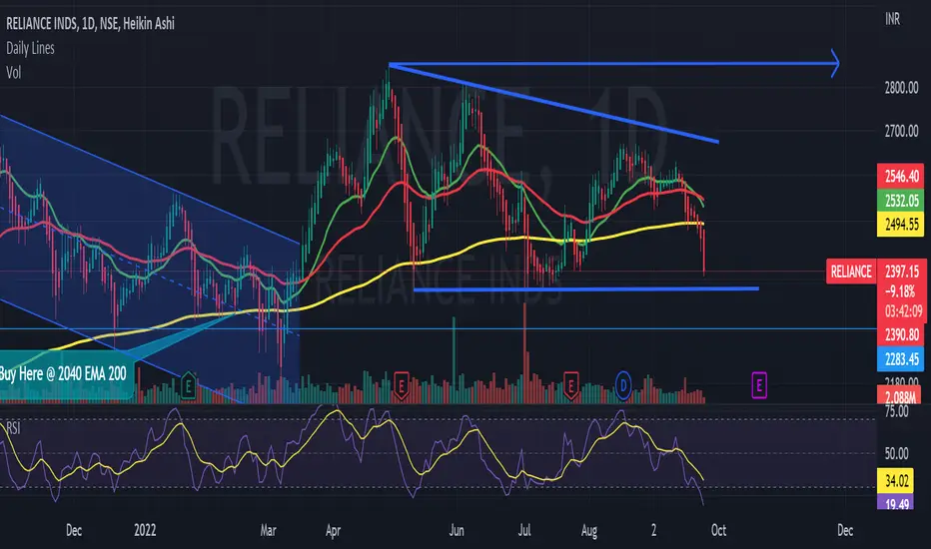This screenshot has height=549, width=931.
Task: Click the Jul label on the time axis
Action: pyautogui.click(x=523, y=530)
